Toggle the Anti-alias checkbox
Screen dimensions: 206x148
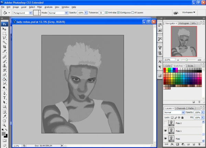point(106,13)
